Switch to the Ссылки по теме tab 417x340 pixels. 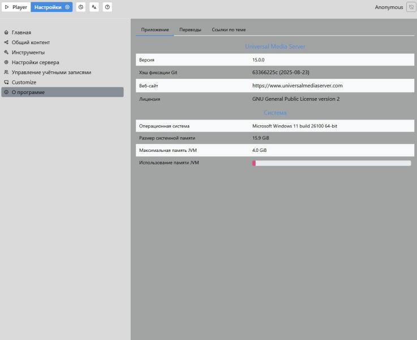[x=229, y=29]
